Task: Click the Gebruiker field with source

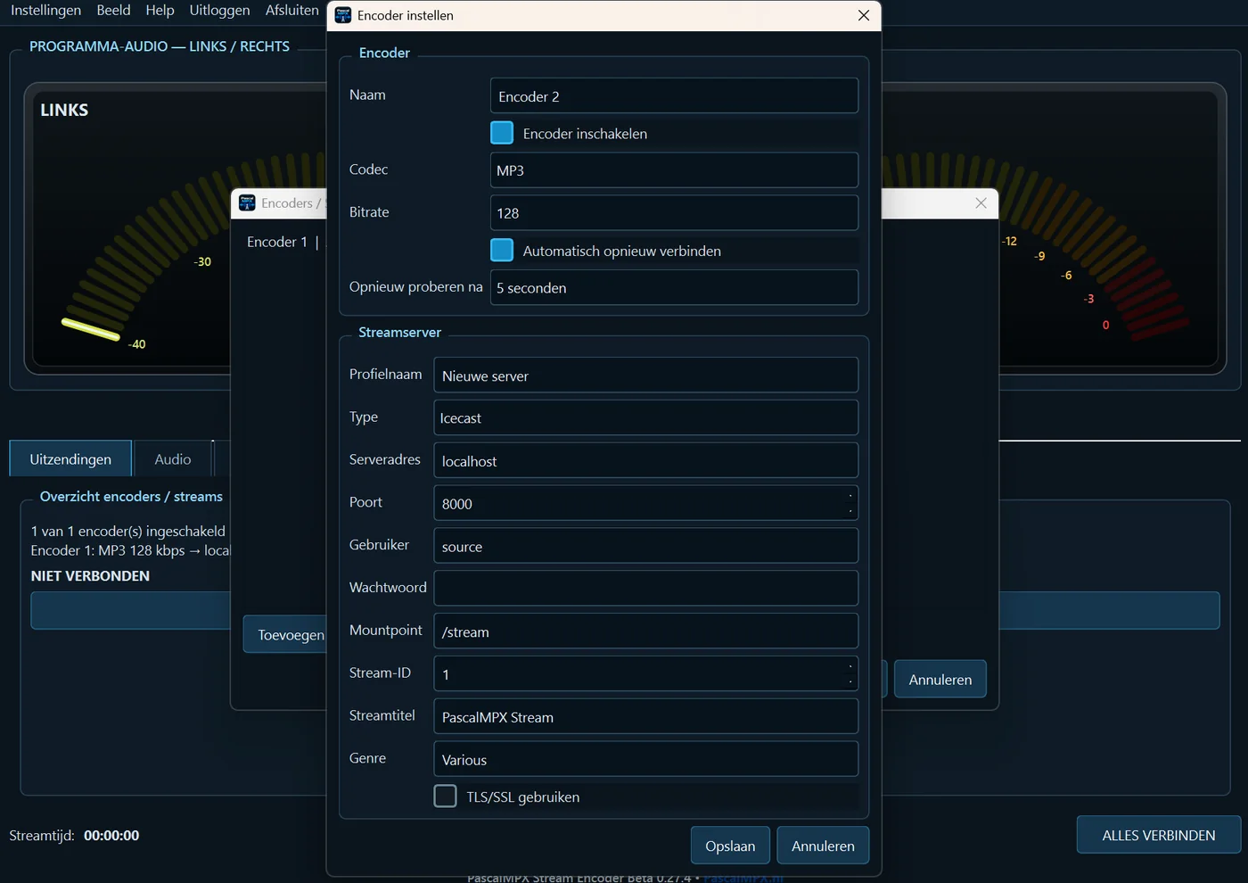Action: click(645, 547)
